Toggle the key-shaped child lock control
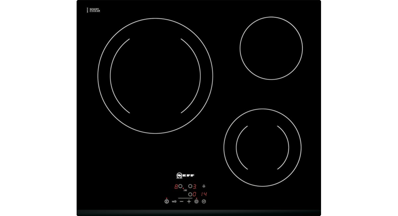This screenshot has width=398, height=216. pos(174,202)
